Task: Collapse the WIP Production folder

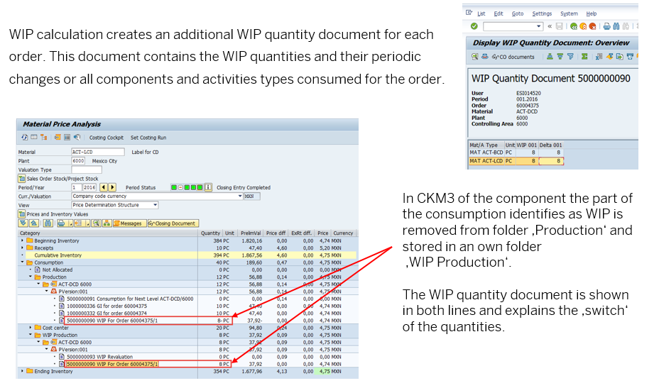Action: pyautogui.click(x=31, y=335)
